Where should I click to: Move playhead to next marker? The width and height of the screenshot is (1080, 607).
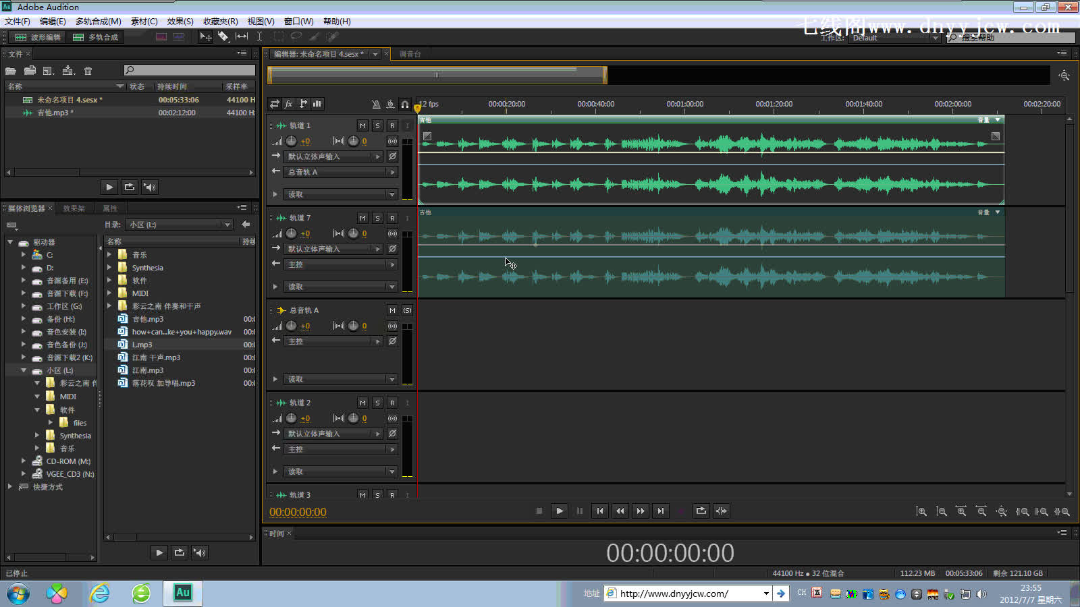pyautogui.click(x=661, y=511)
